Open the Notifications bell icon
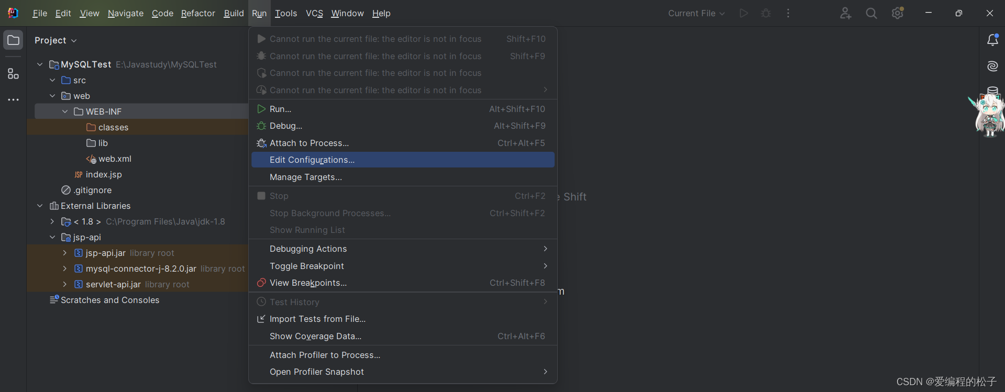1005x392 pixels. click(x=992, y=40)
